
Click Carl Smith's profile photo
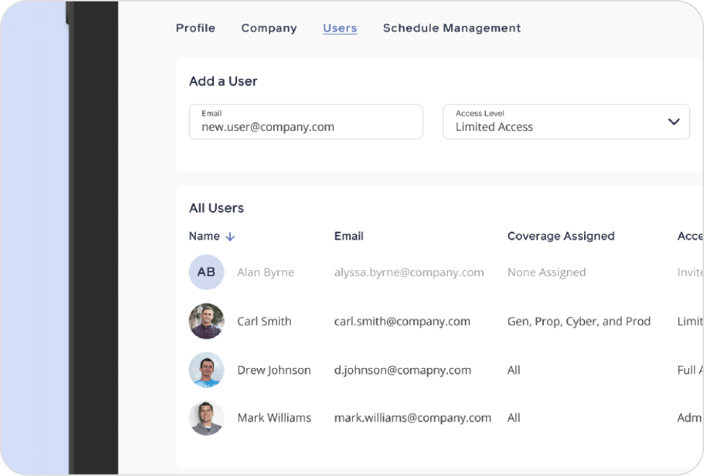(206, 321)
